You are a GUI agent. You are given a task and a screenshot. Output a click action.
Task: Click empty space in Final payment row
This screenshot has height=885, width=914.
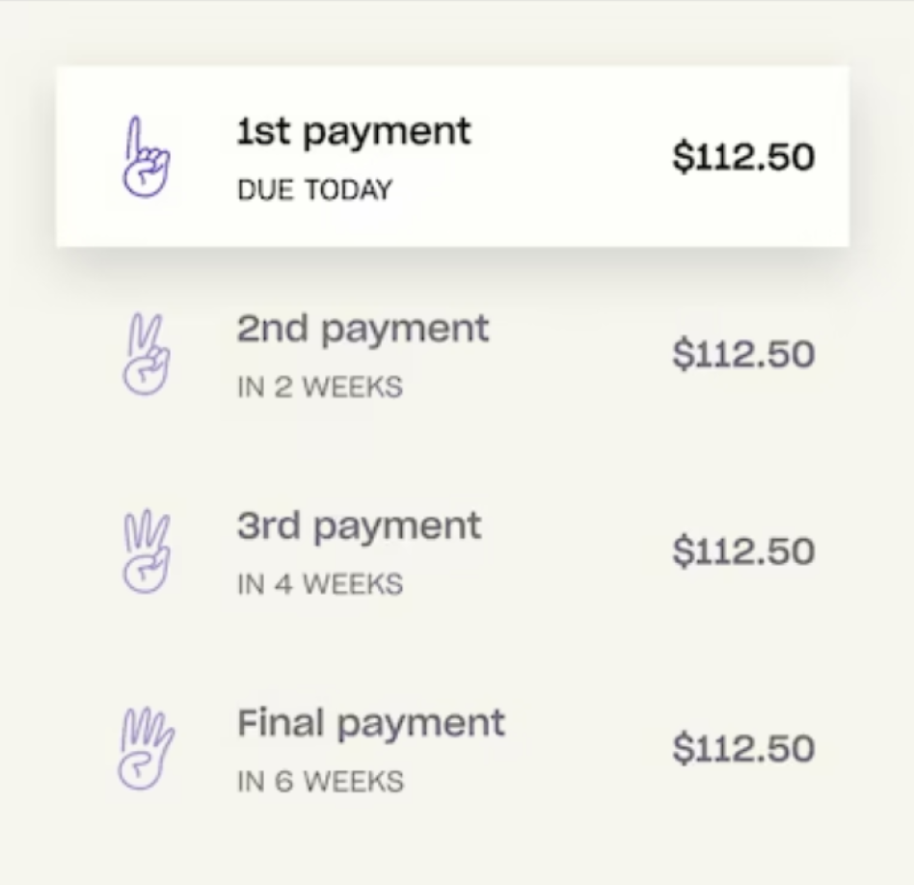point(589,749)
